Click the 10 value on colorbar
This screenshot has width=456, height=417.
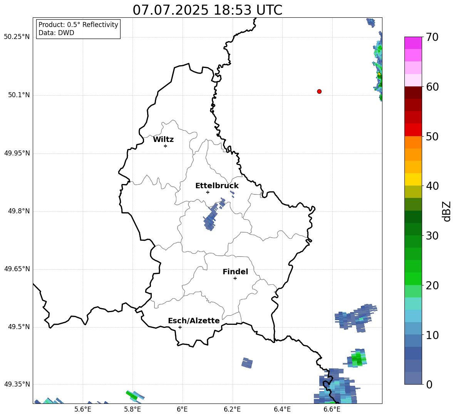432,335
